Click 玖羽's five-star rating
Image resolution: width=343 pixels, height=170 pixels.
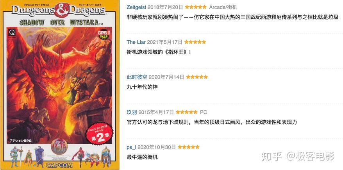point(187,112)
